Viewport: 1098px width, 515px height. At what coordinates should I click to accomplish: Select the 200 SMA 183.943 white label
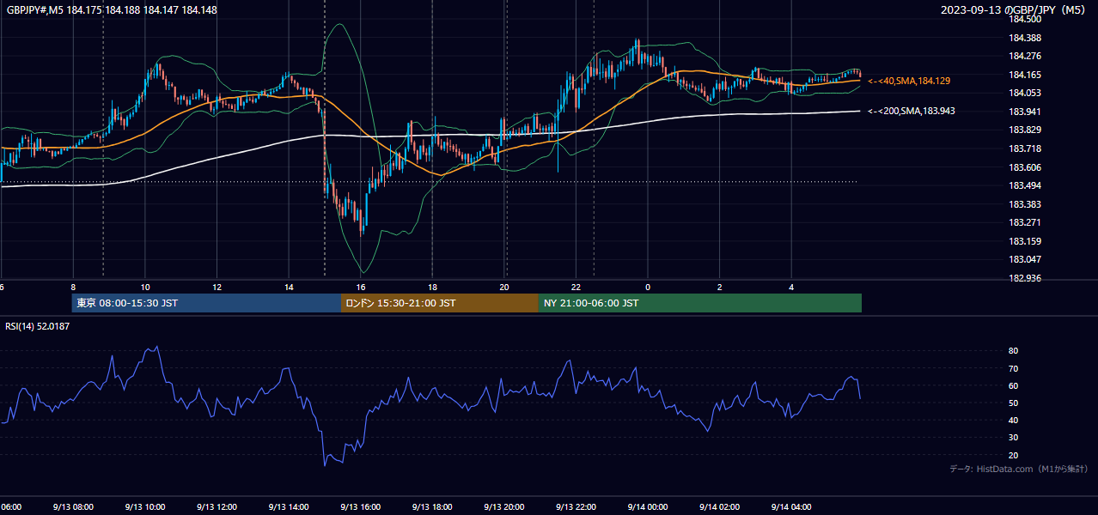point(911,111)
